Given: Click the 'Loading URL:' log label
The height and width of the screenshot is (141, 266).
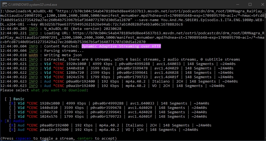Looking at the screenshot, I should pos(57,33).
